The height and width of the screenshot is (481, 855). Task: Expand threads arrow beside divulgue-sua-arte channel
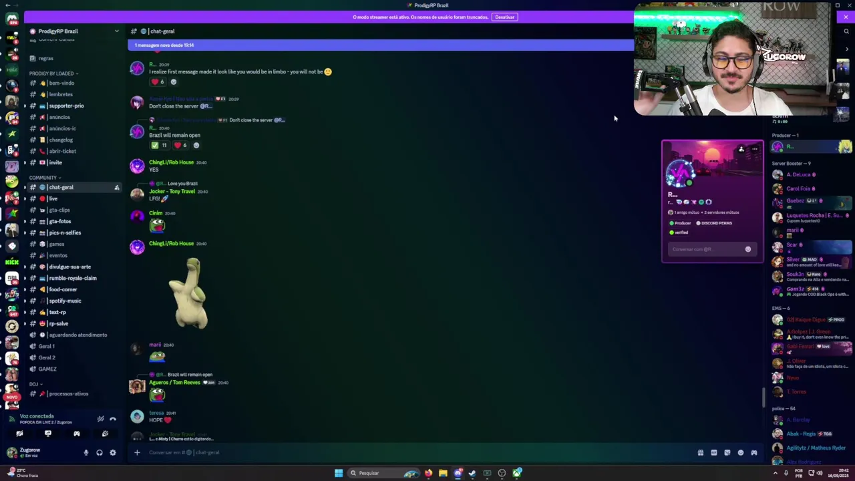pos(25,267)
